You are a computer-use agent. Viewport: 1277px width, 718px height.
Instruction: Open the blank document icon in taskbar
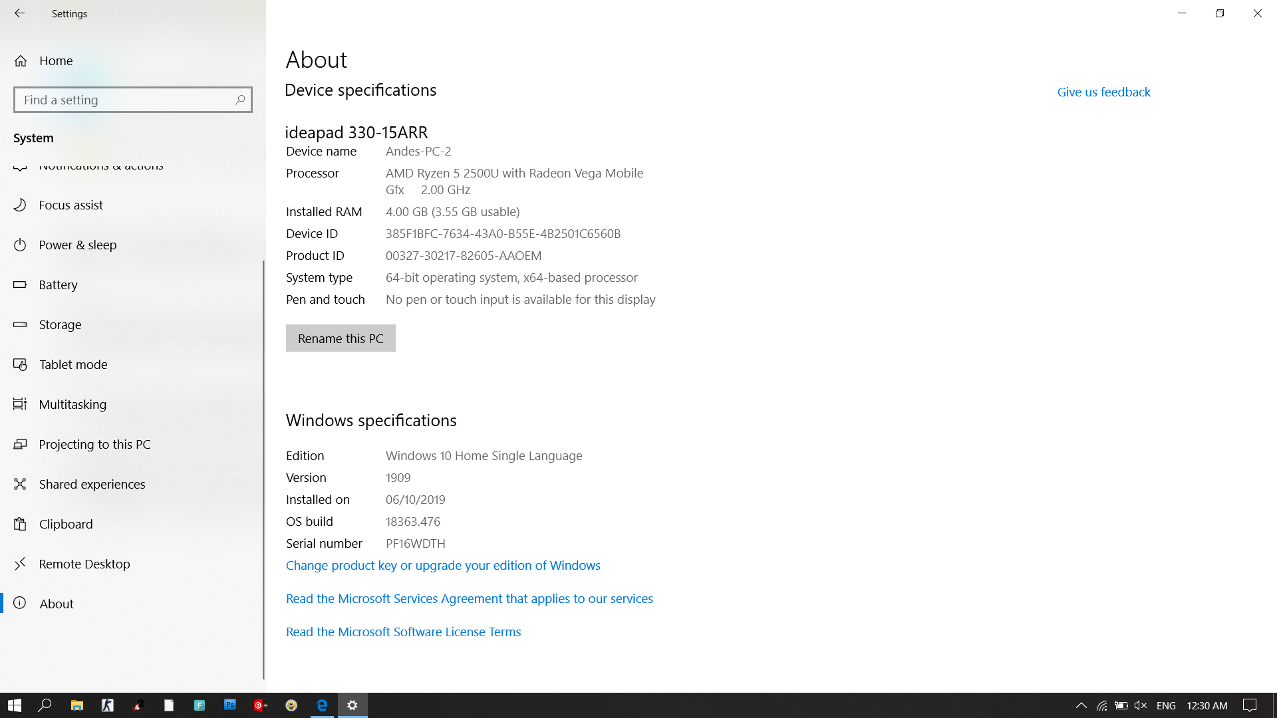tap(169, 705)
